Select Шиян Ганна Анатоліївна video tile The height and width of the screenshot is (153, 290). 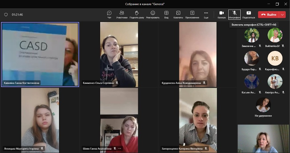click(119, 120)
